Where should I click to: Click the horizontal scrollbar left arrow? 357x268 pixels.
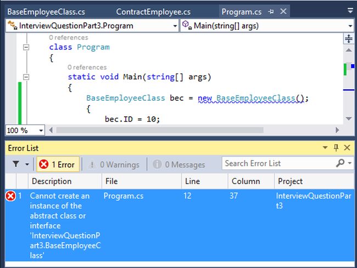point(51,130)
